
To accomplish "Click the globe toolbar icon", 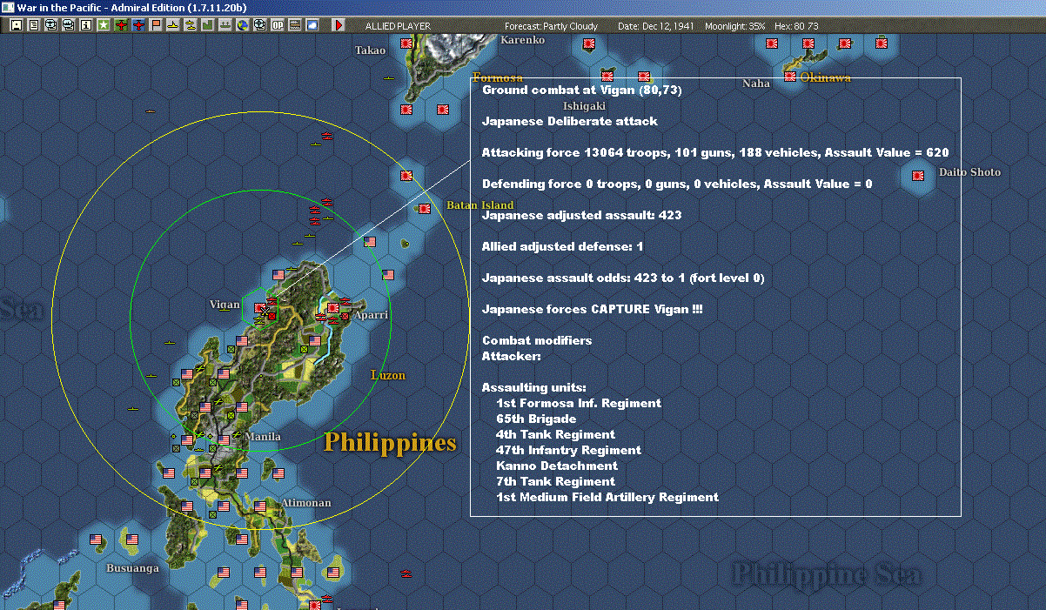I will click(242, 25).
